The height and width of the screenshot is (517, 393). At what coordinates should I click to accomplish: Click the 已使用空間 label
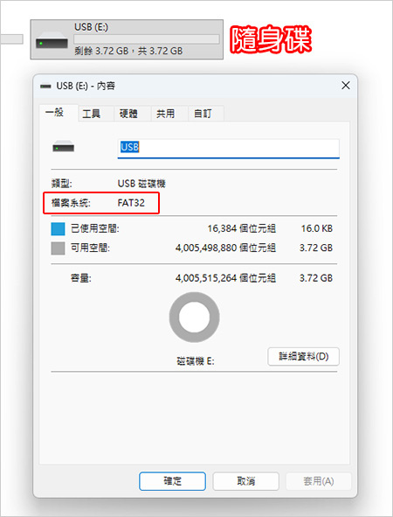[x=95, y=228]
